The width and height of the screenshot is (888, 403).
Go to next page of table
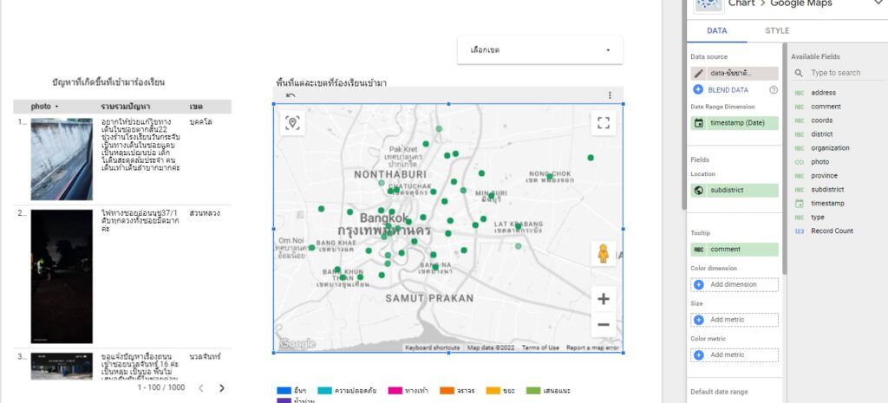click(221, 387)
